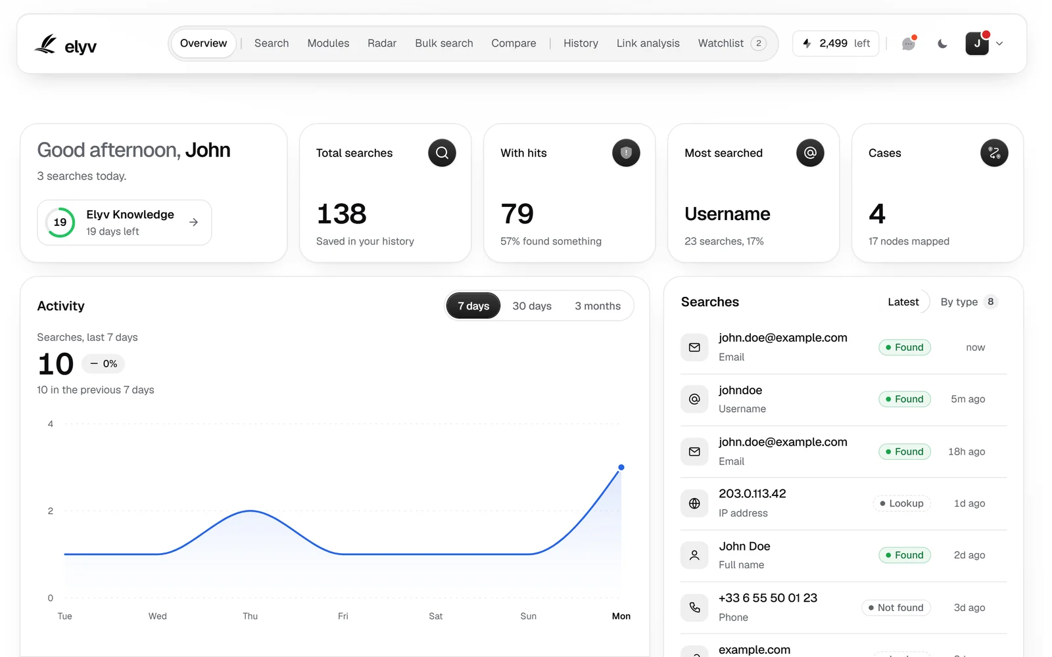Open Elyv Knowledge arrow
The width and height of the screenshot is (1052, 657).
193,222
